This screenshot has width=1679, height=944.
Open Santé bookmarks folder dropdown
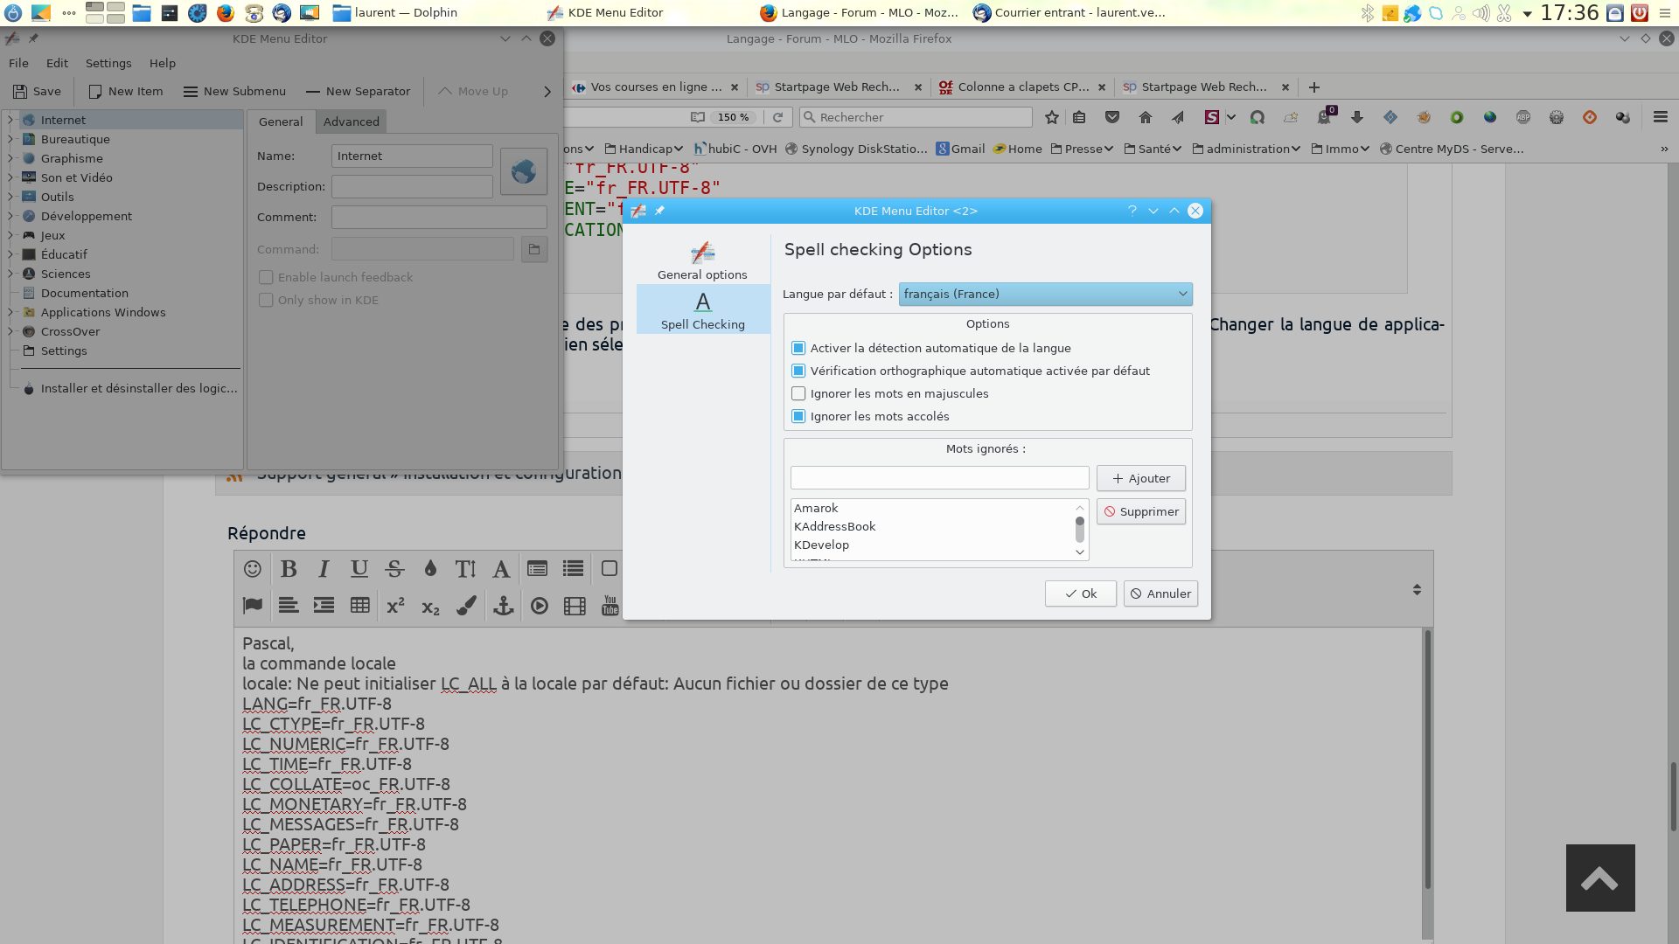[x=1153, y=149]
